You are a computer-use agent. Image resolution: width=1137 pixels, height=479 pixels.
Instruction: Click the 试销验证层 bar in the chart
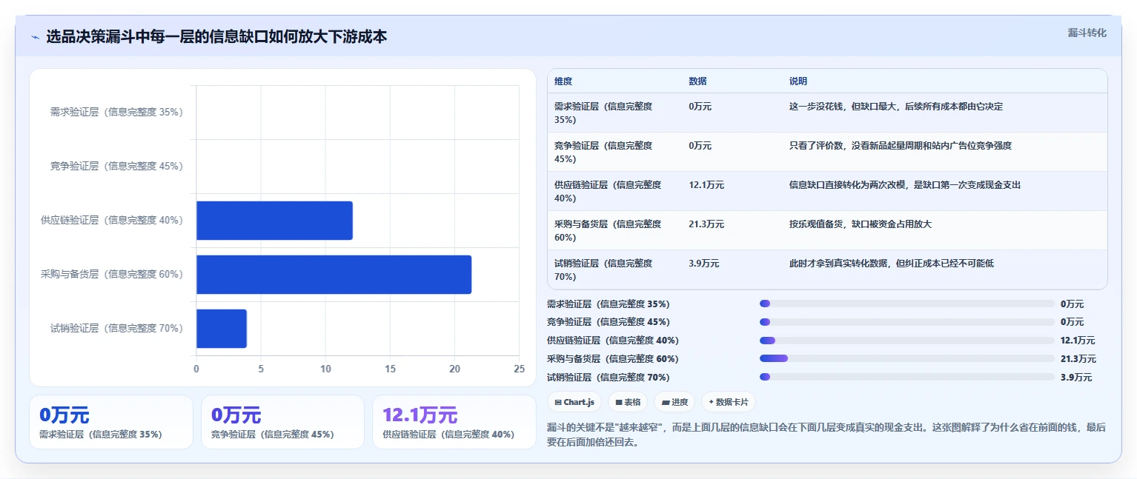pos(222,329)
